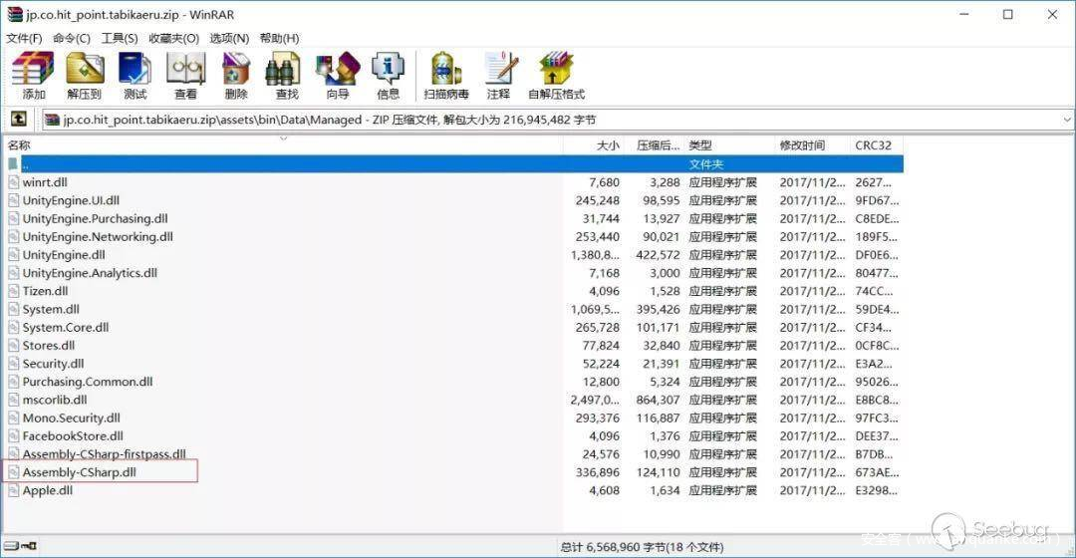This screenshot has width=1076, height=558.
Task: Click the 解压到 (Extract To) icon
Action: click(x=85, y=75)
